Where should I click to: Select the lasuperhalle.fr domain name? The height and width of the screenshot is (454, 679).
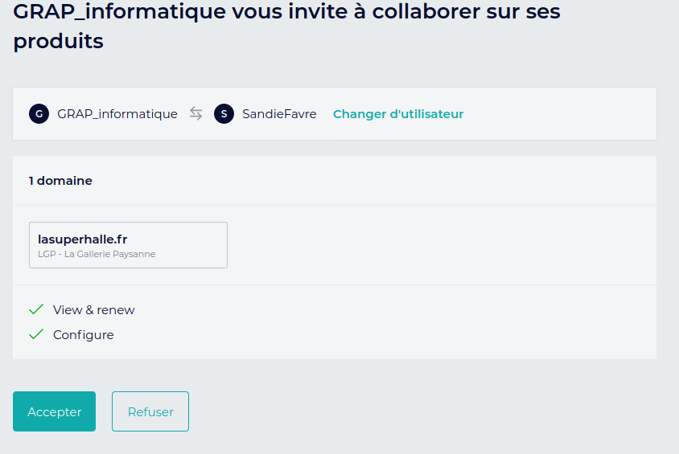(x=83, y=239)
